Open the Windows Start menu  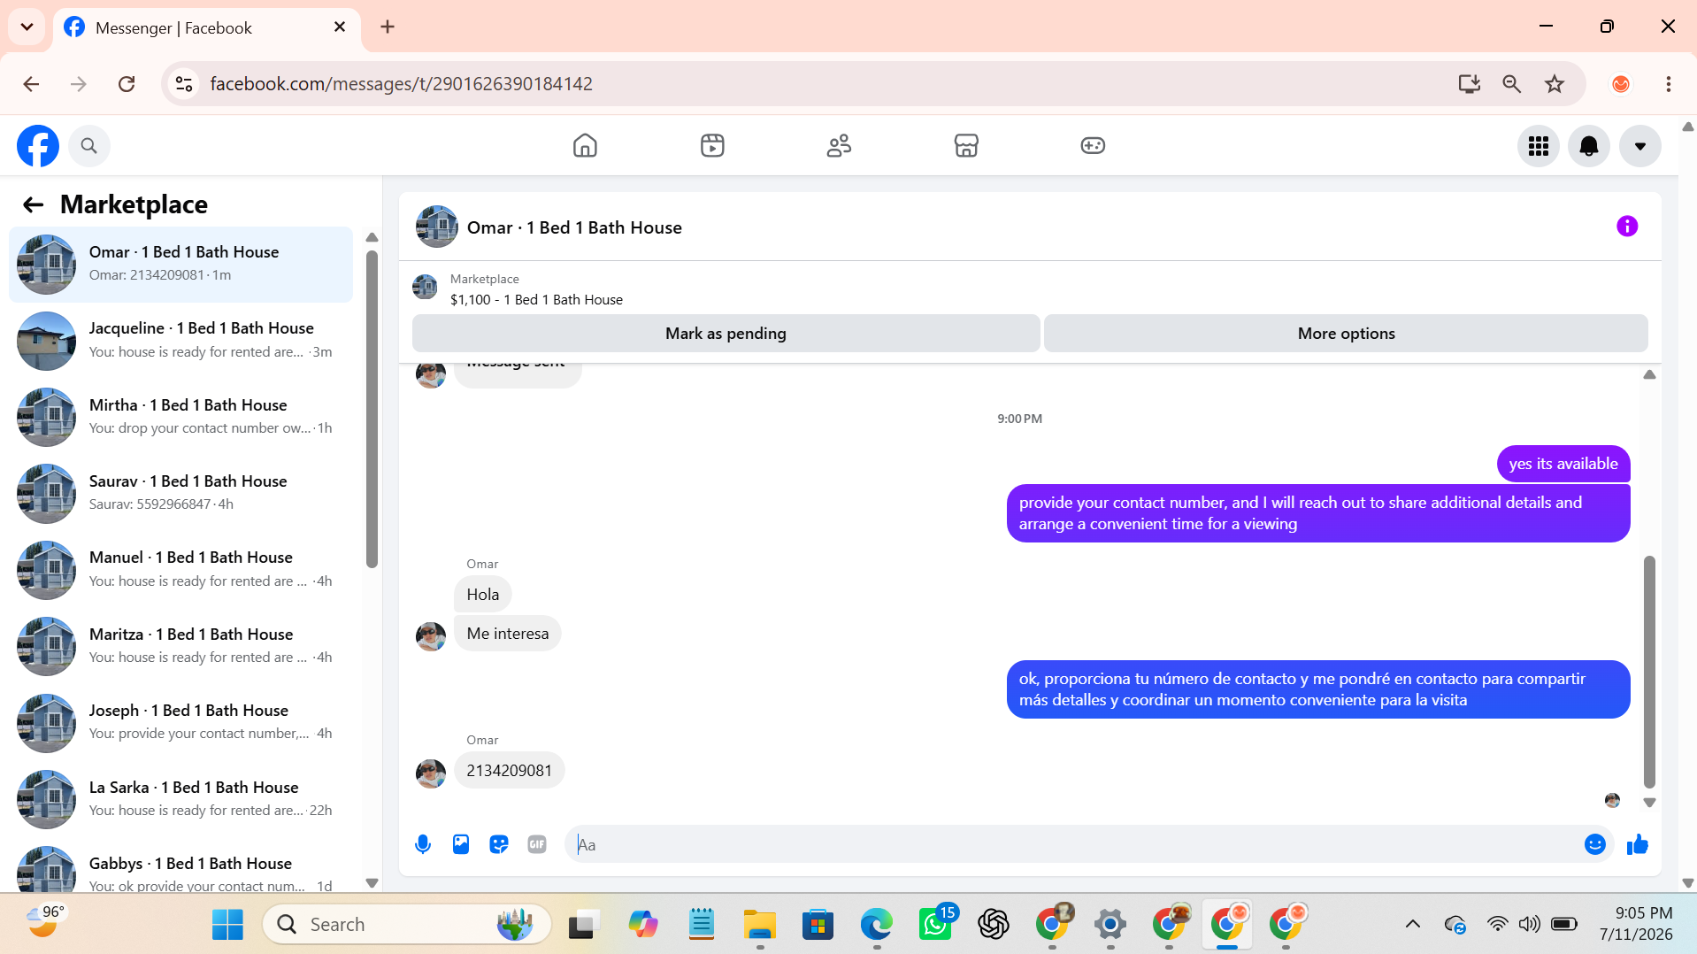pos(227,925)
